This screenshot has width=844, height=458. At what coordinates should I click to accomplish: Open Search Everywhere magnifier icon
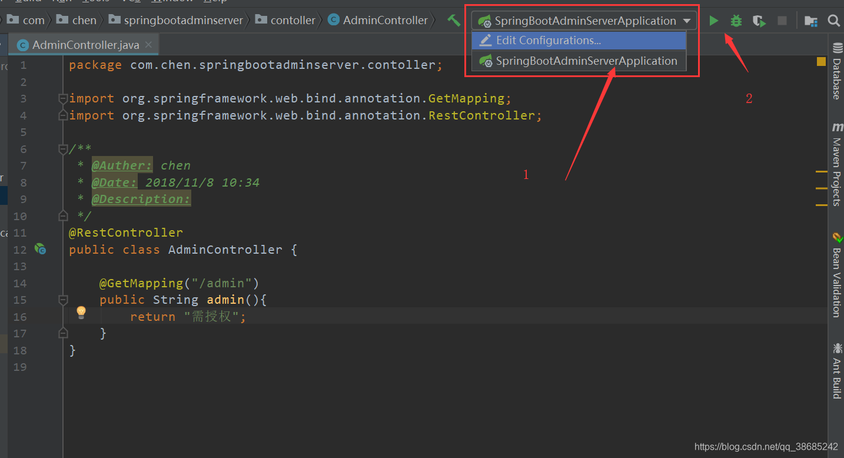pyautogui.click(x=833, y=21)
